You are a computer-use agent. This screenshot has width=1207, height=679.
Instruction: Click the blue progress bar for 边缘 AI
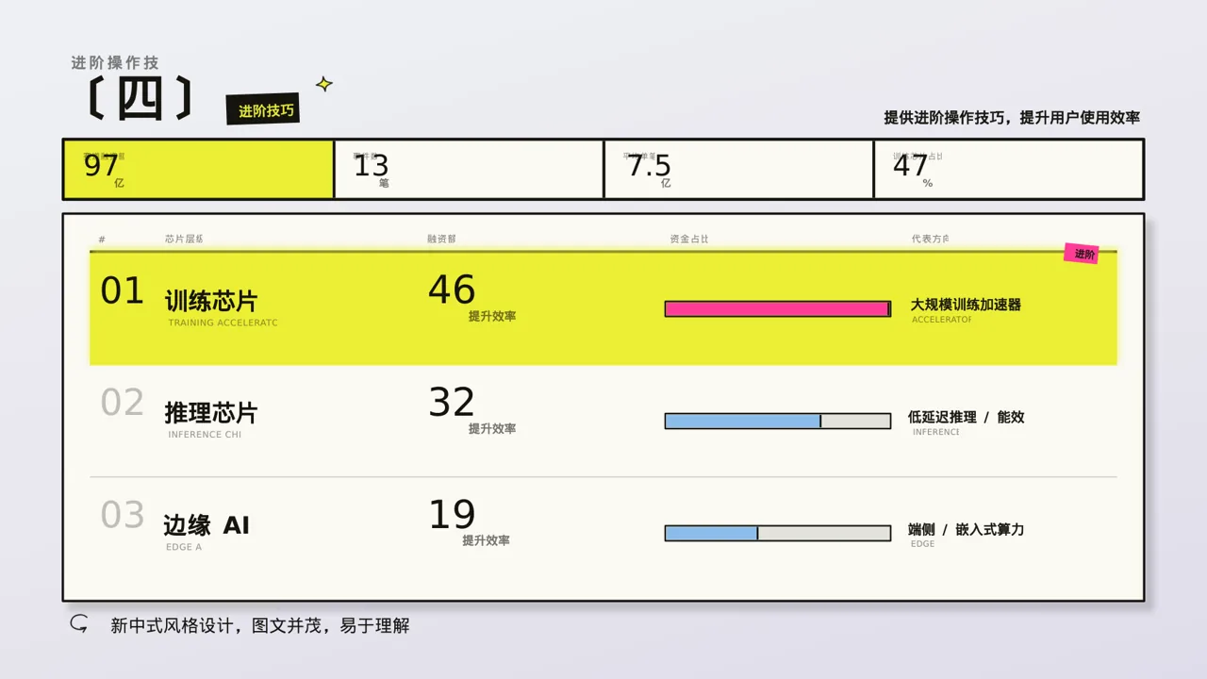(x=778, y=533)
